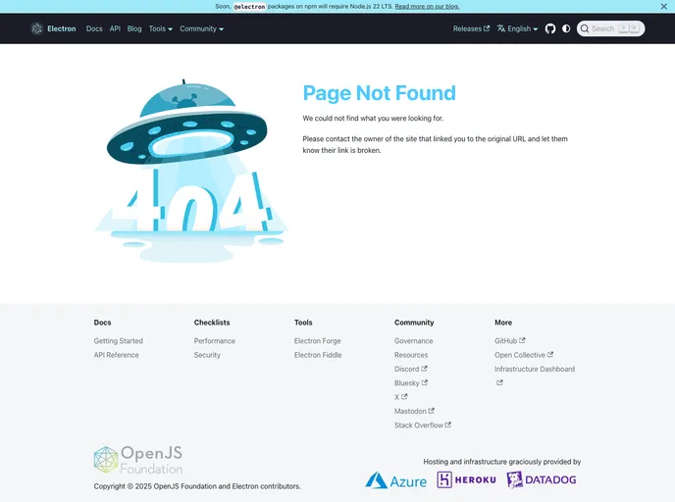Open Performance checklist link

(x=215, y=340)
